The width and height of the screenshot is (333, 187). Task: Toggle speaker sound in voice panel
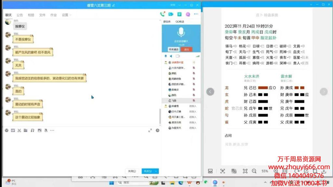pyautogui.click(x=171, y=56)
